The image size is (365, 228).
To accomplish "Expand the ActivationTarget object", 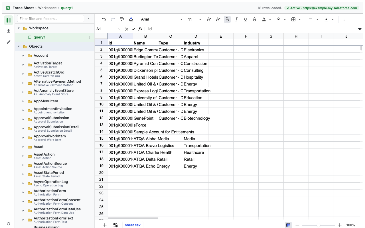I will 23,65.
